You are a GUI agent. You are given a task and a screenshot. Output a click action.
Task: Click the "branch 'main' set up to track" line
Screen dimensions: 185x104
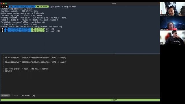coord(32,27)
